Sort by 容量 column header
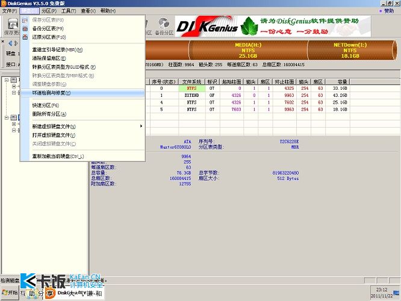 (x=338, y=82)
